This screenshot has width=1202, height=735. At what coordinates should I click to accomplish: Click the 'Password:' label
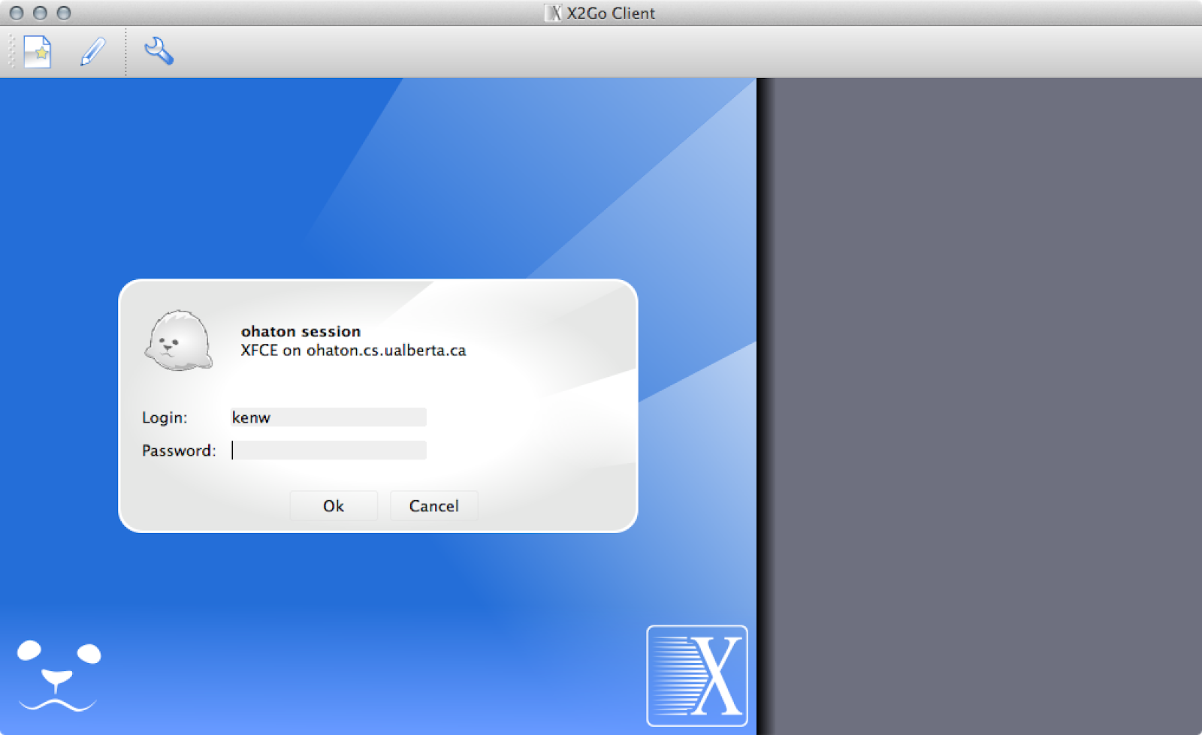(x=178, y=450)
